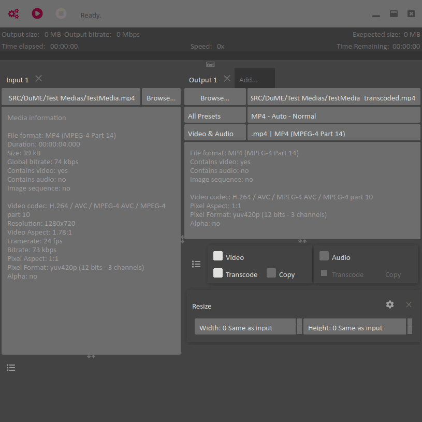Click the keyboard icon above the panels
The width and height of the screenshot is (422, 422).
tap(210, 64)
